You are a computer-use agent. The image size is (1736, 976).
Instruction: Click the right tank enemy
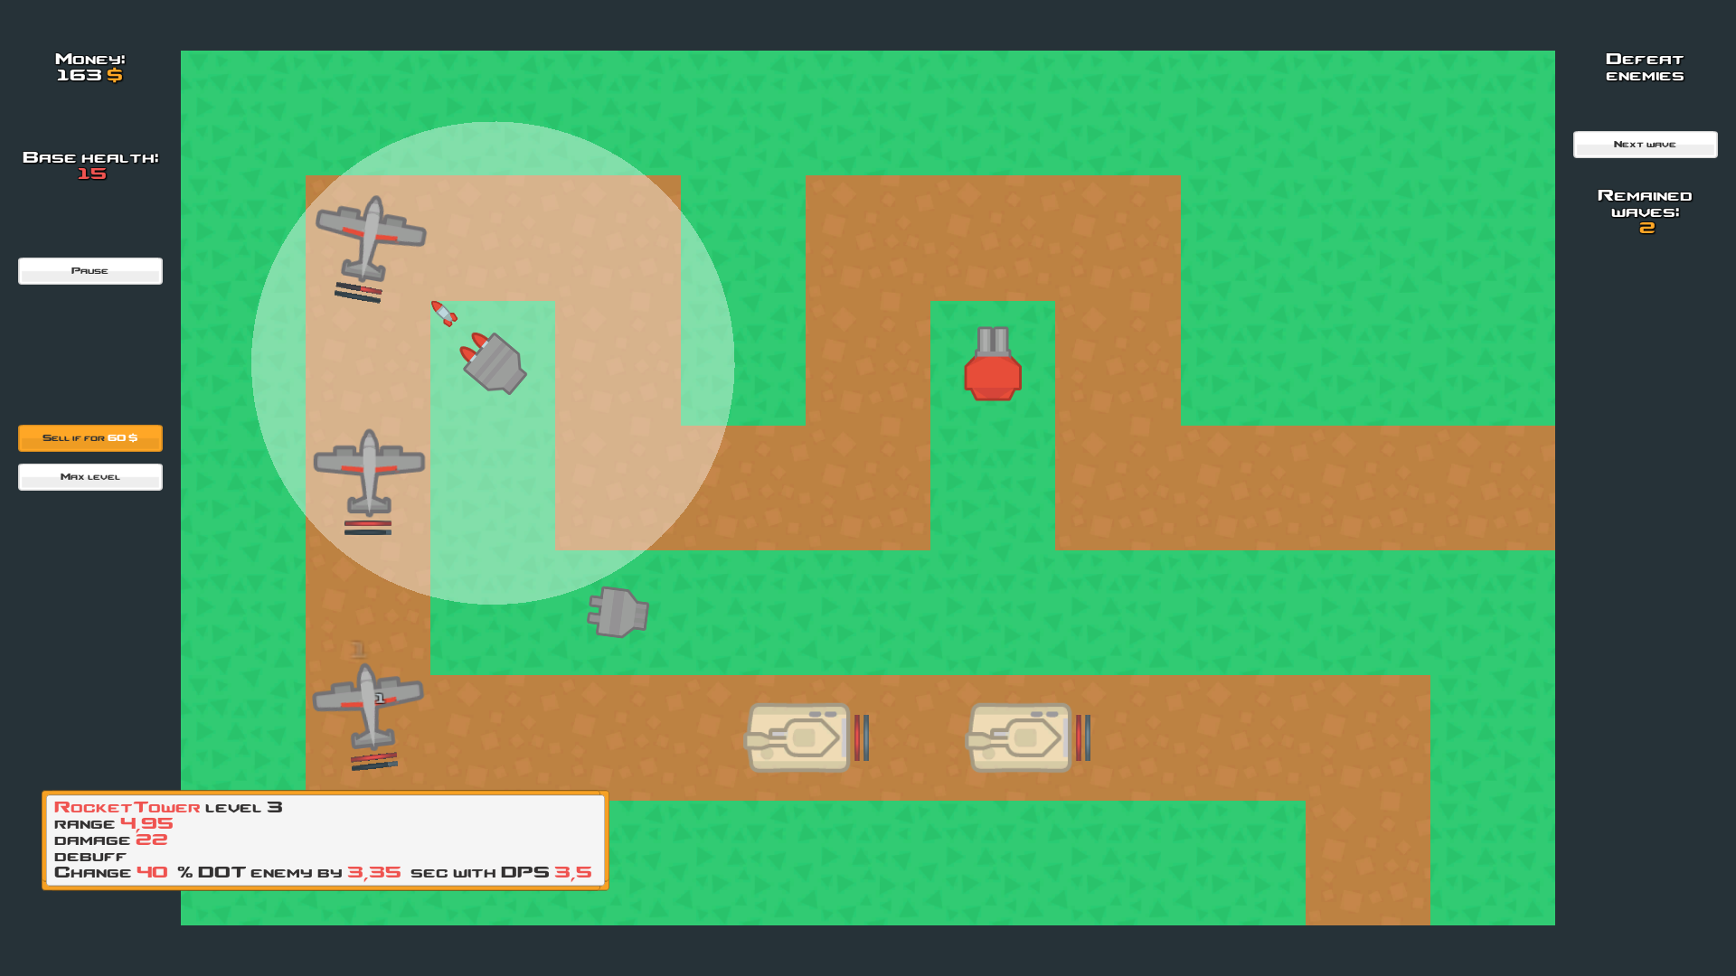pos(1020,736)
